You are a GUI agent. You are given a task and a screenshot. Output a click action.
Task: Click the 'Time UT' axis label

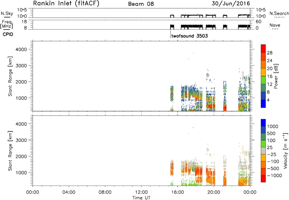[141, 198]
